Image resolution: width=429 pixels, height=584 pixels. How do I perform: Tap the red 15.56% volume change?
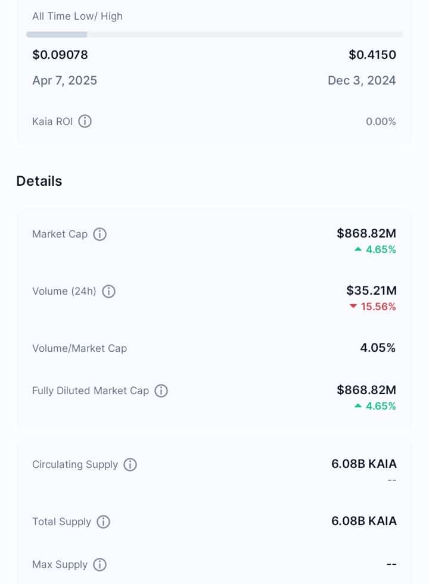(x=372, y=307)
